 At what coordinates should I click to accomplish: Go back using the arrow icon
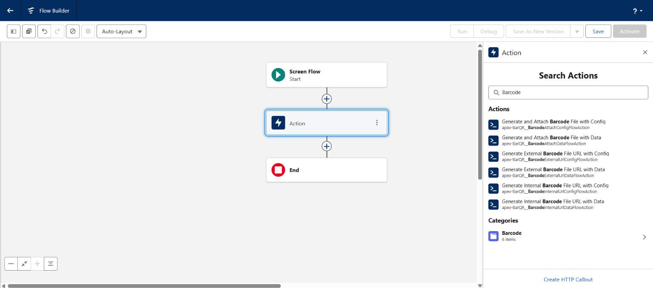(x=10, y=11)
